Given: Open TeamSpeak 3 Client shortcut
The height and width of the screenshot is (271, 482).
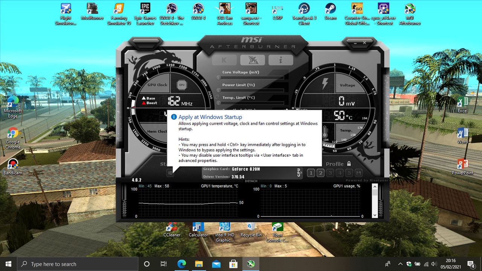Looking at the screenshot, I should tap(304, 14).
